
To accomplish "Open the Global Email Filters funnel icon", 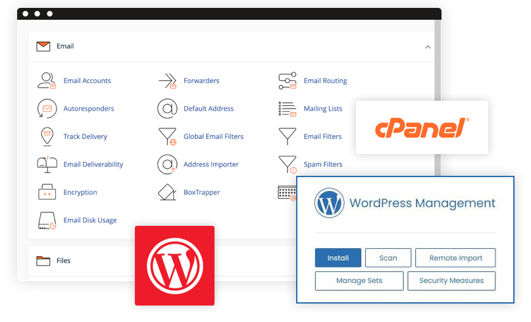I will click(167, 136).
